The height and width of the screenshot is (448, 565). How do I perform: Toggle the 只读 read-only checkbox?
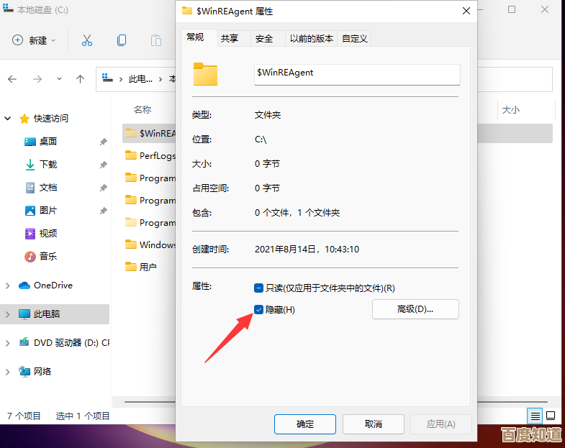[258, 288]
